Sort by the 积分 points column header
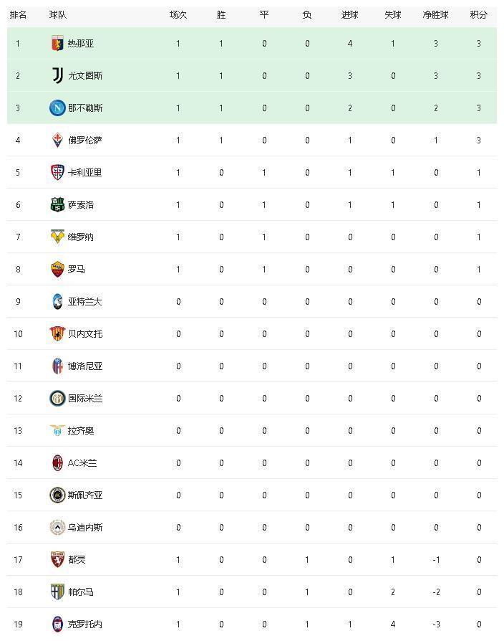This screenshot has width=504, height=641. (478, 15)
